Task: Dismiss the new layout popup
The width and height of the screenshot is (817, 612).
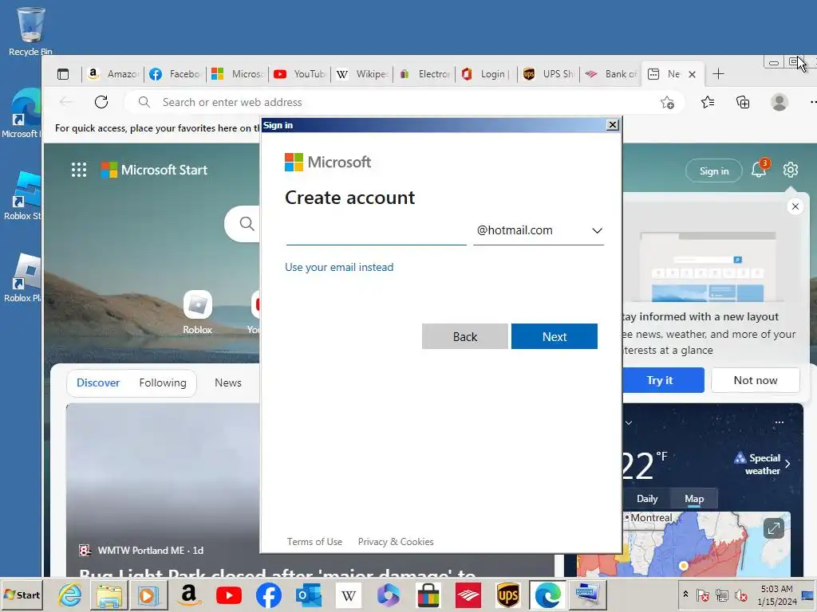Action: [x=795, y=206]
